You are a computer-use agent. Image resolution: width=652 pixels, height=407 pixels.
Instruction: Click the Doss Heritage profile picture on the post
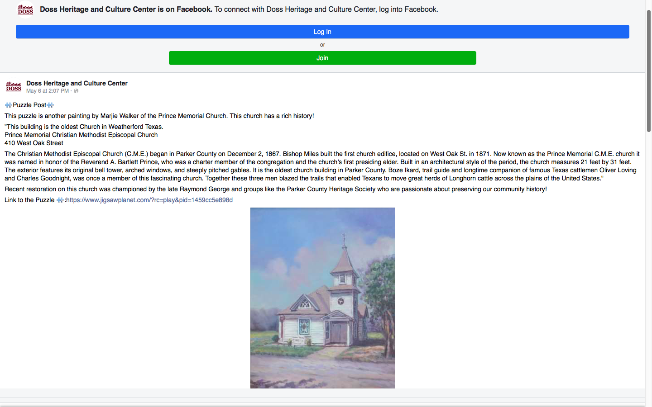pyautogui.click(x=13, y=86)
